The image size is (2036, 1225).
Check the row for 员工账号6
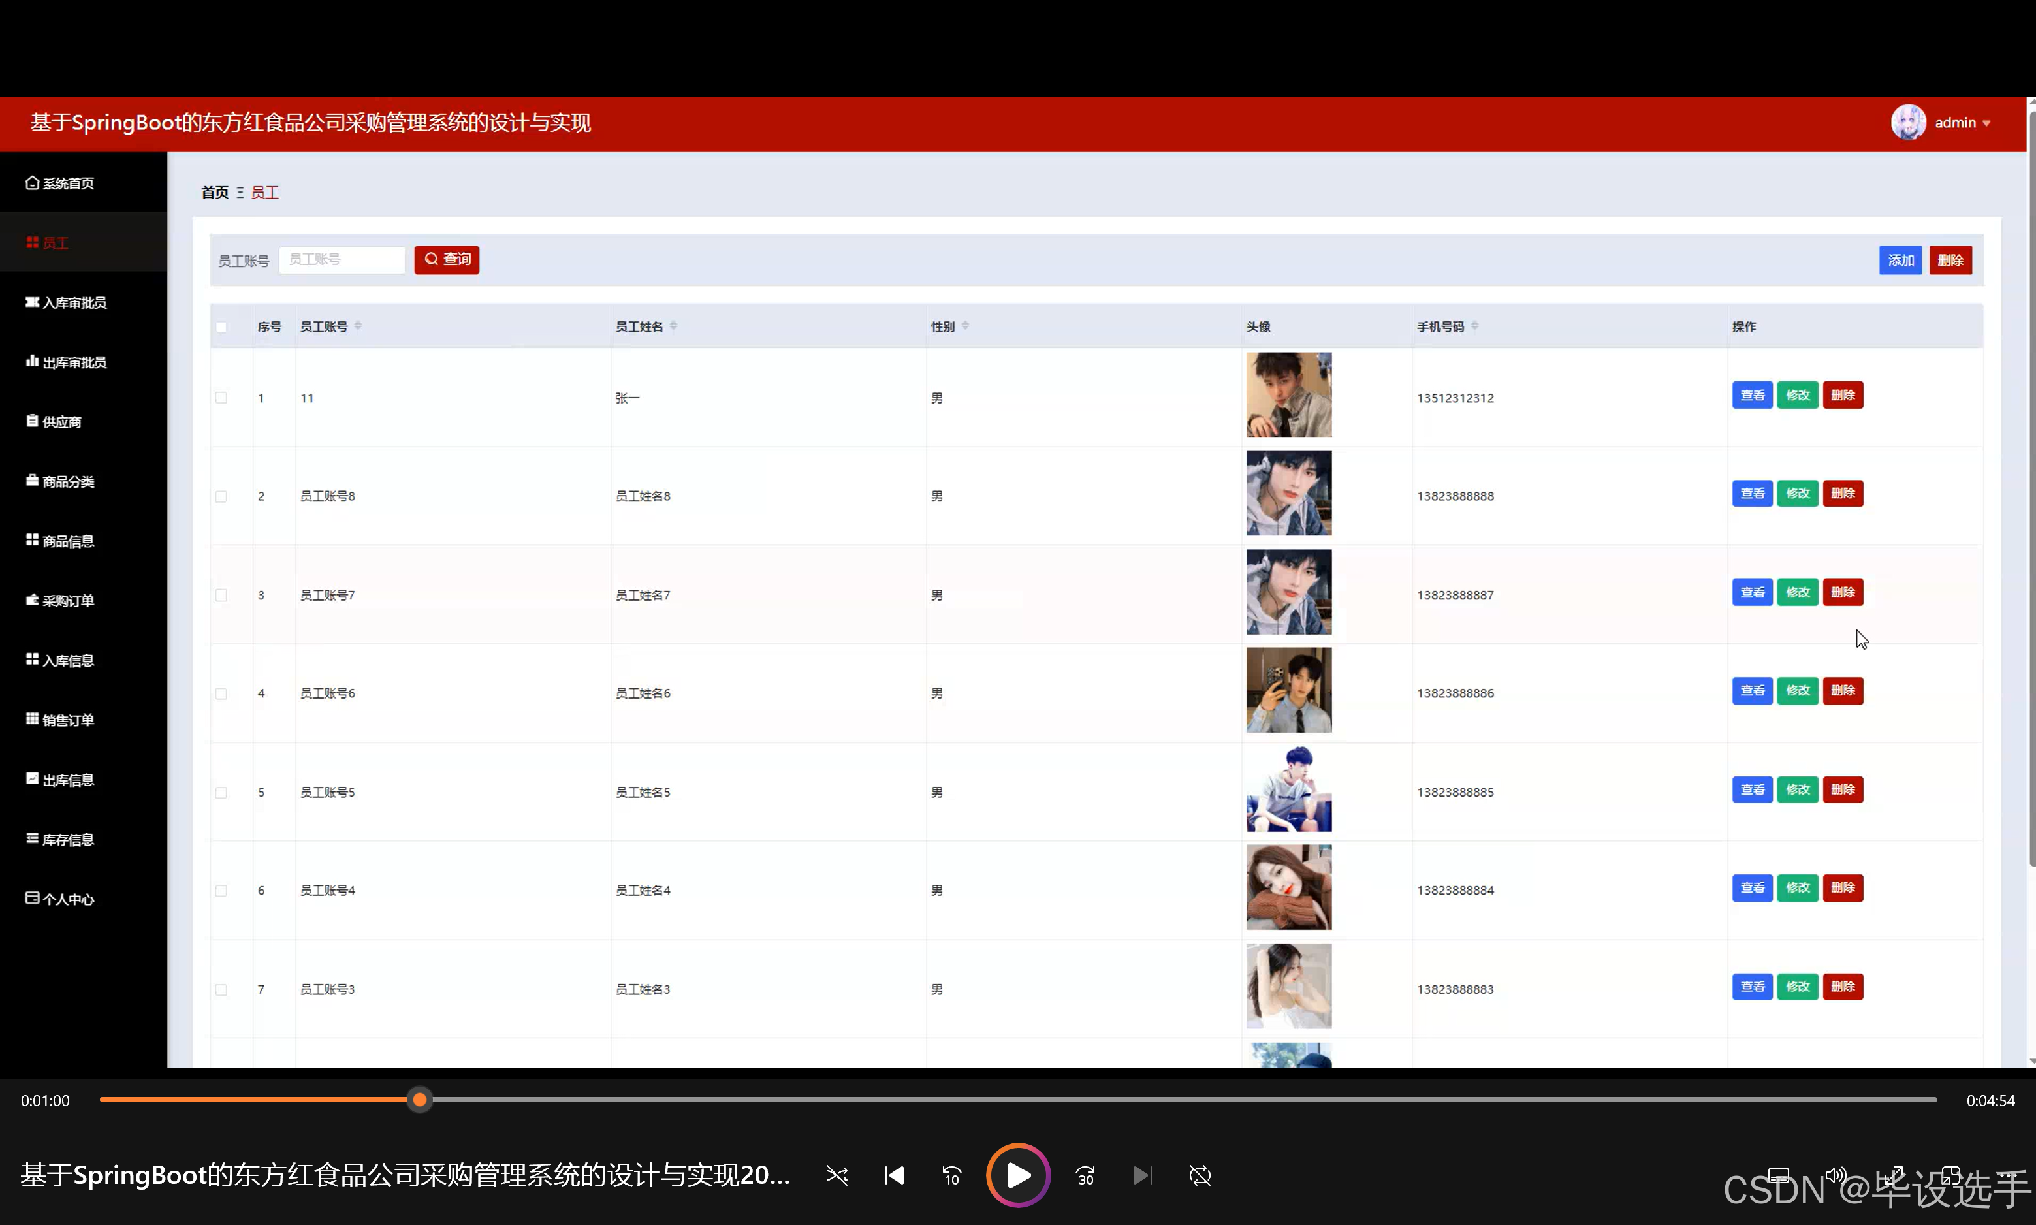pos(221,693)
